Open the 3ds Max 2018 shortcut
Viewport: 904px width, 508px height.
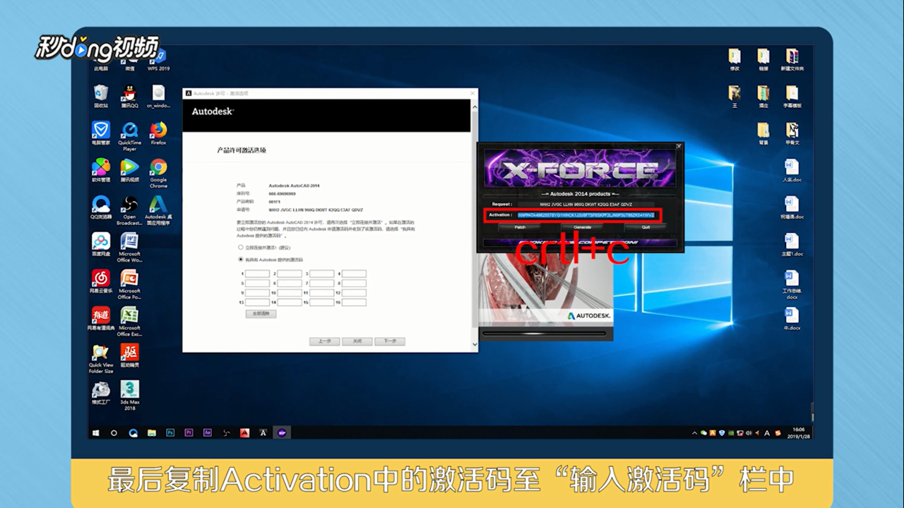coord(129,395)
